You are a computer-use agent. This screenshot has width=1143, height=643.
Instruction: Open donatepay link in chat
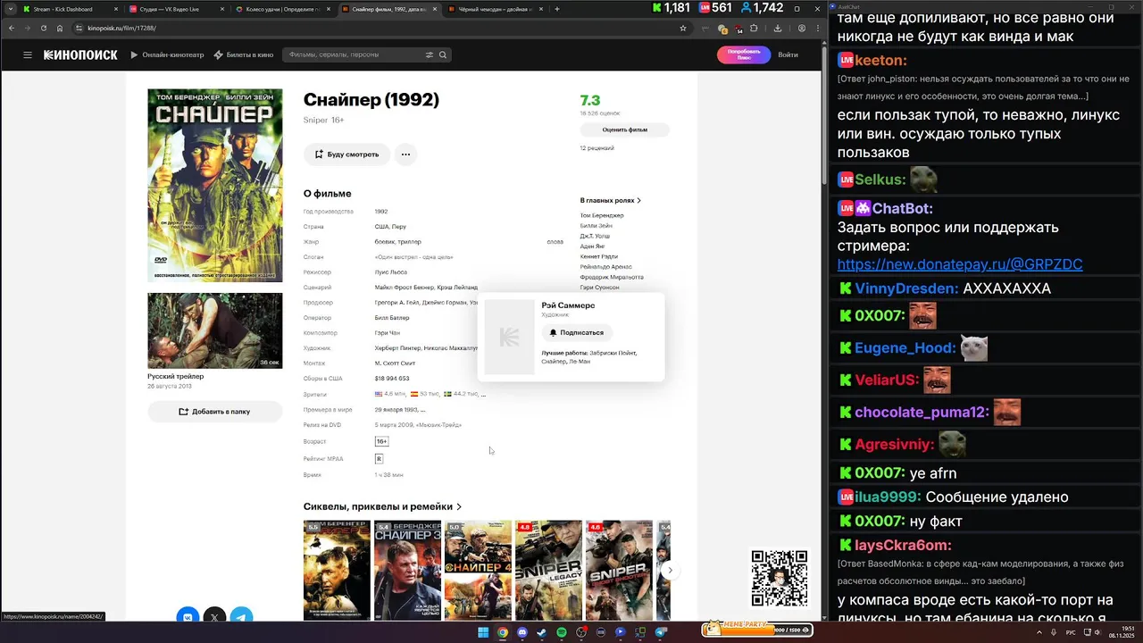click(x=960, y=264)
